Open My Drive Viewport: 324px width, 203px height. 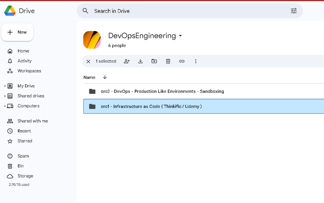click(26, 86)
